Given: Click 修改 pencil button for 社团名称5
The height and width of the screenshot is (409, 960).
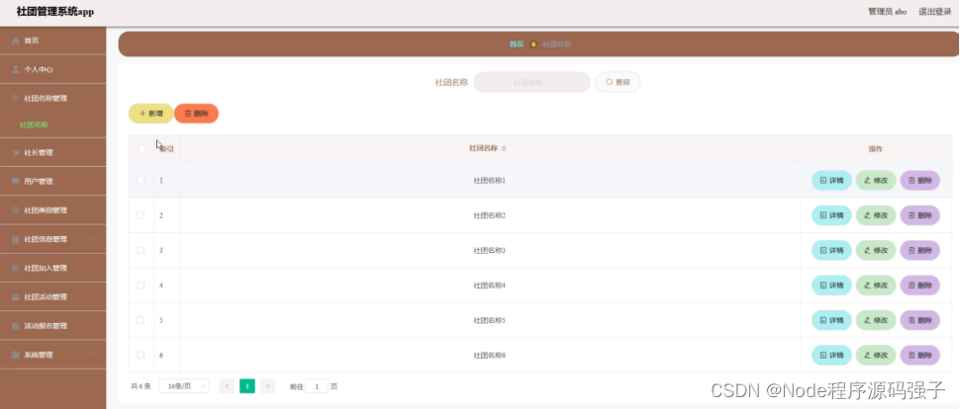Looking at the screenshot, I should [876, 320].
